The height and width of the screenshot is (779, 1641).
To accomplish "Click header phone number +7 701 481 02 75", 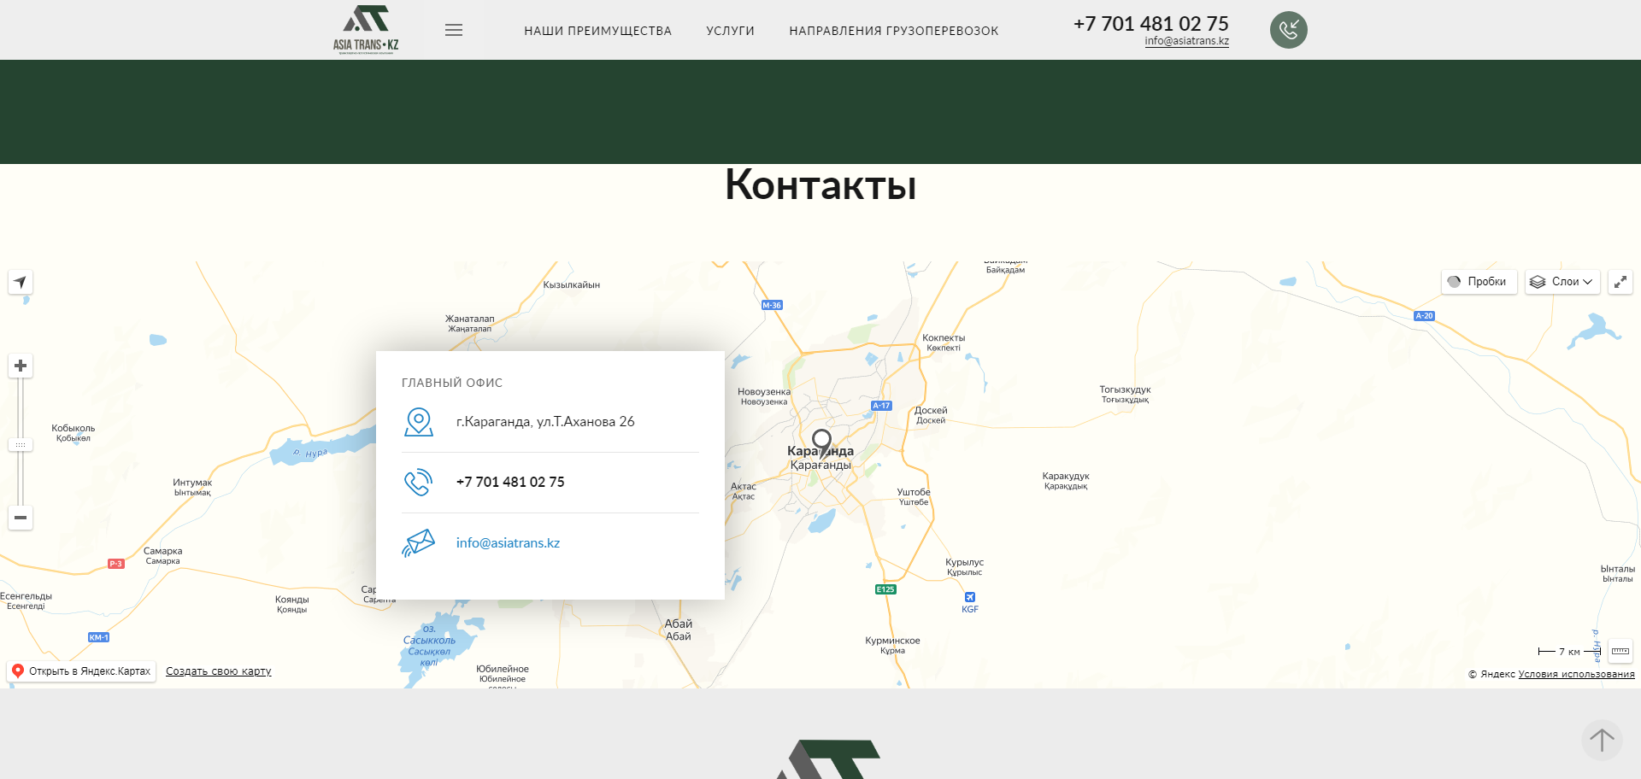I will tap(1151, 23).
